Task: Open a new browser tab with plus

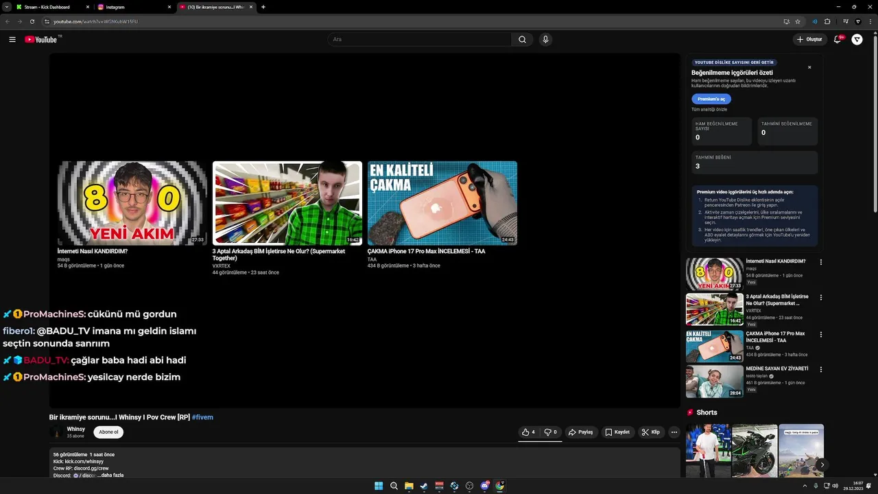Action: point(263,7)
